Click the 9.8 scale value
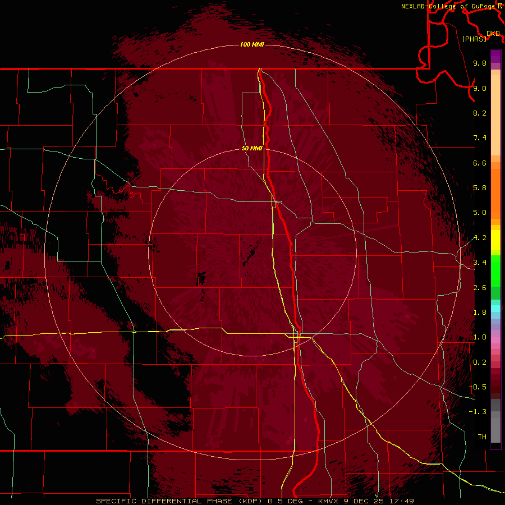505x505 pixels. [x=480, y=63]
